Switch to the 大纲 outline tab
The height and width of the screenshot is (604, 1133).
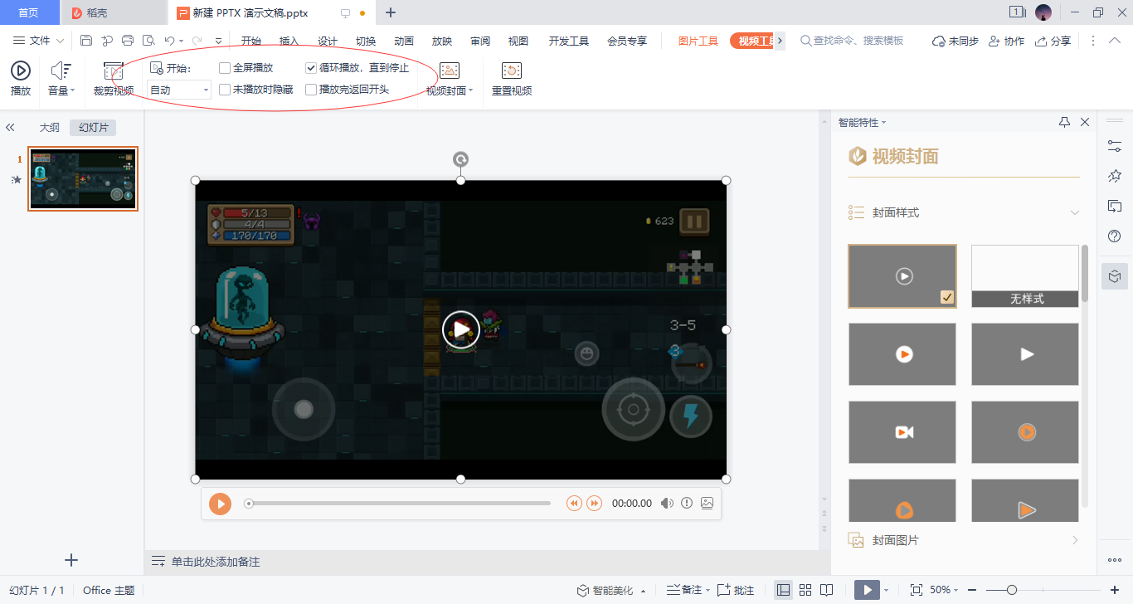(x=50, y=128)
